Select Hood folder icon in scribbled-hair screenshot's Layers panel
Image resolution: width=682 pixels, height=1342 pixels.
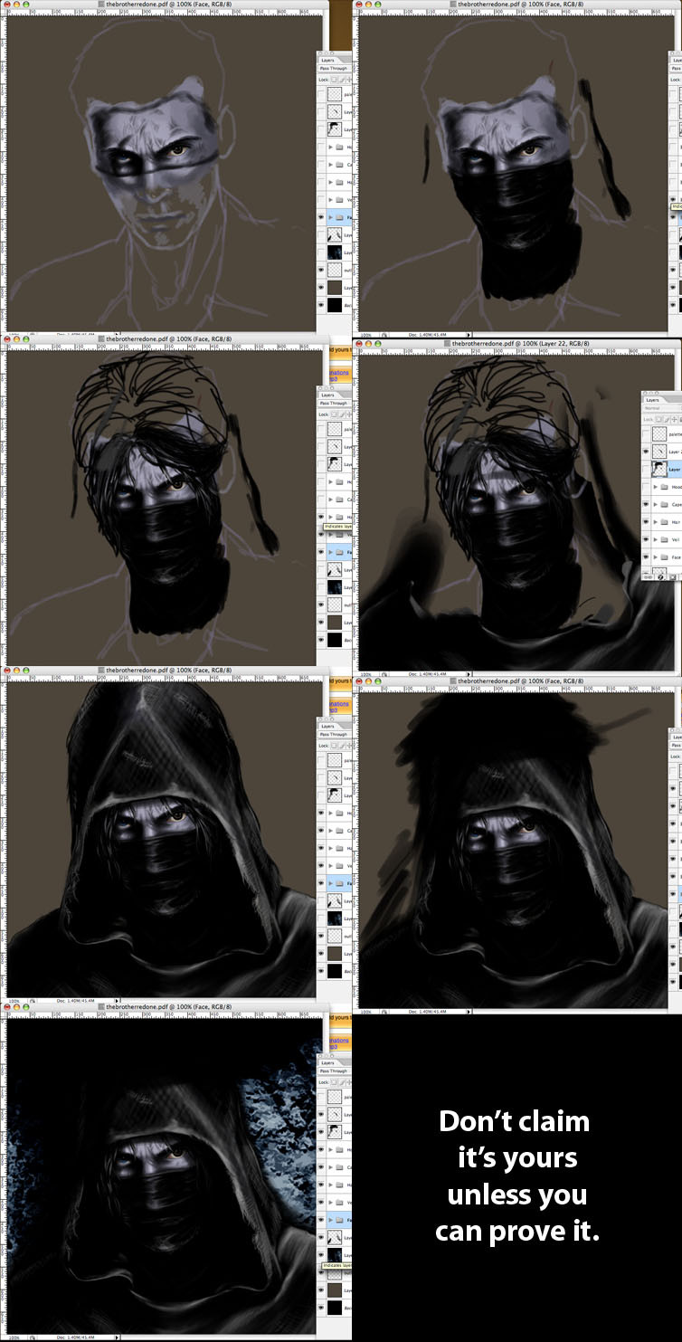(x=339, y=481)
